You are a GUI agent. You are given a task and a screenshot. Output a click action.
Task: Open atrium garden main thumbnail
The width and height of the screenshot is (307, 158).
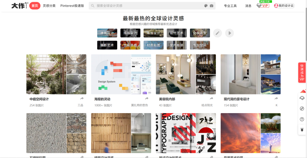pos(46,74)
